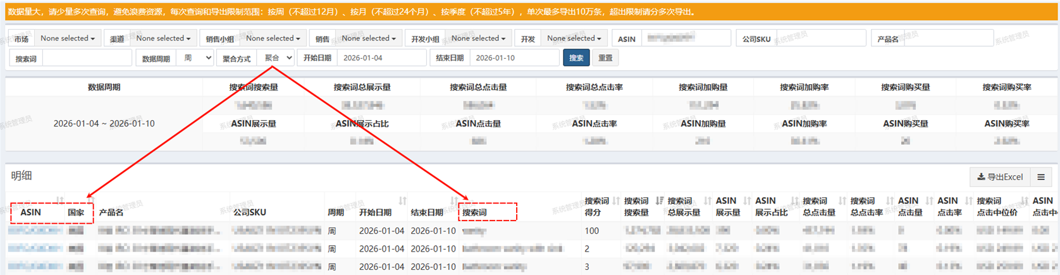Image resolution: width=1060 pixels, height=275 pixels.
Task: Open the ASIN link in the score 100 row
Action: (35, 231)
